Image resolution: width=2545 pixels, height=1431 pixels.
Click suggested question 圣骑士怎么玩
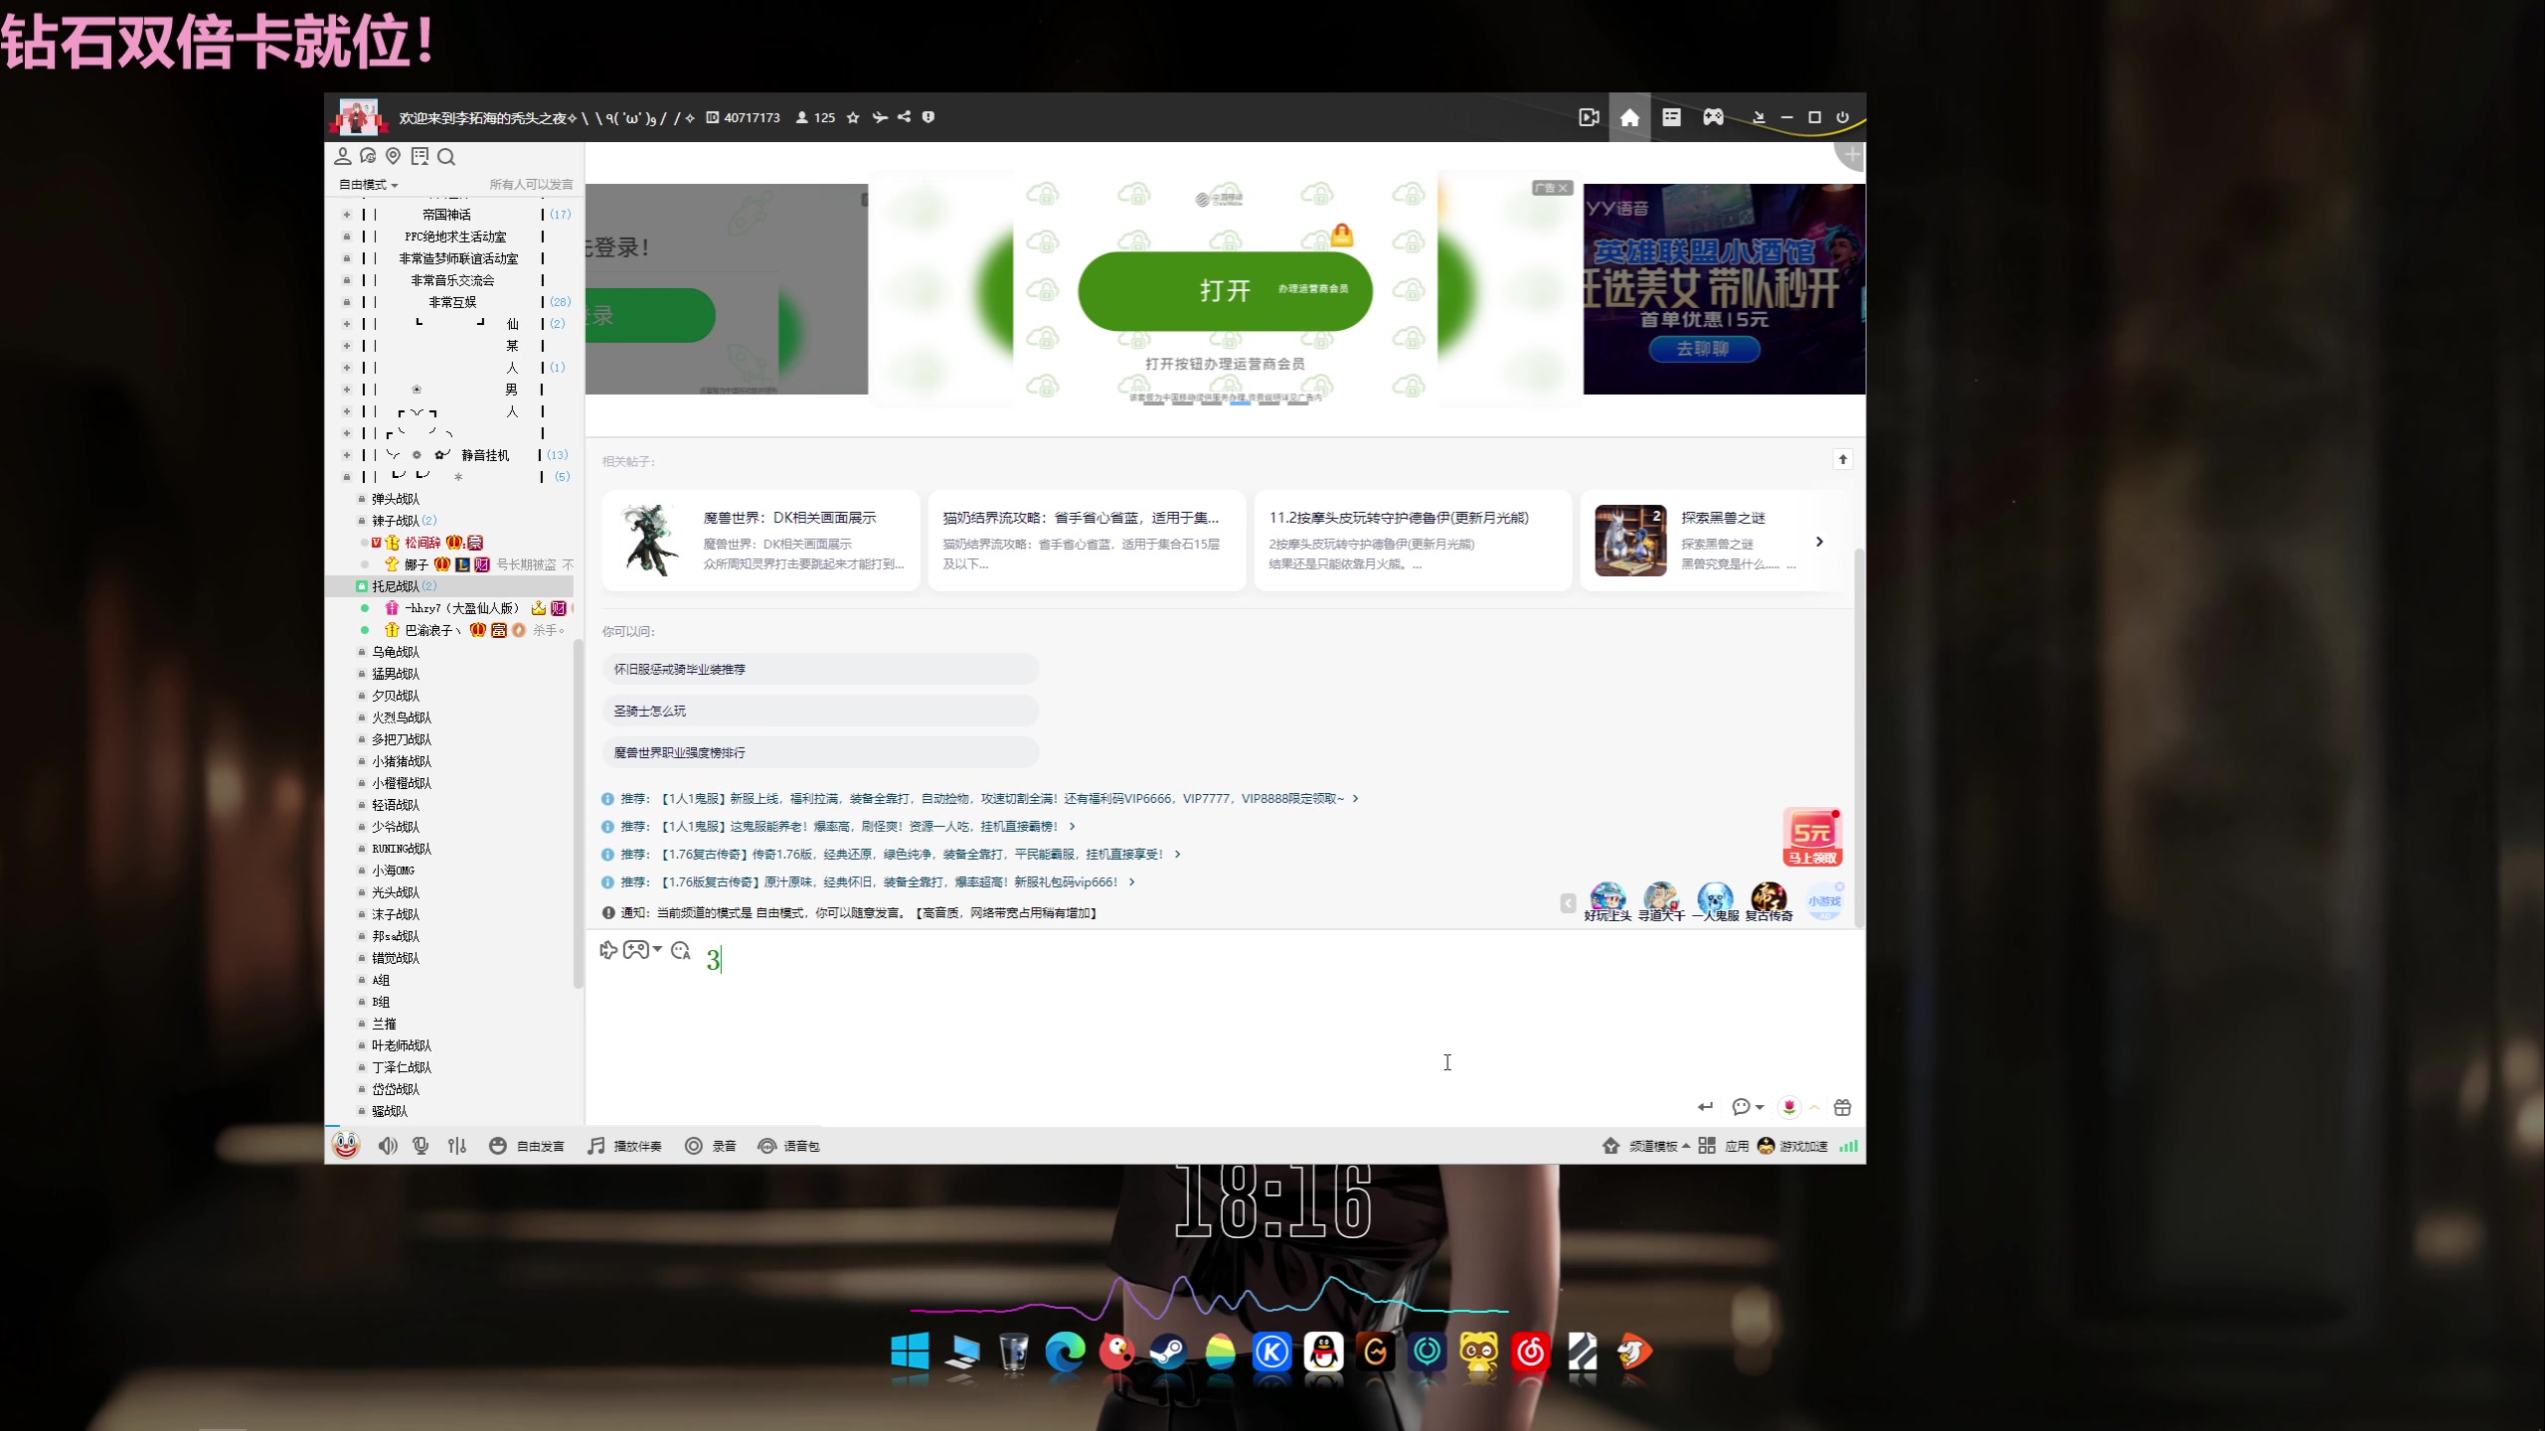pos(650,711)
